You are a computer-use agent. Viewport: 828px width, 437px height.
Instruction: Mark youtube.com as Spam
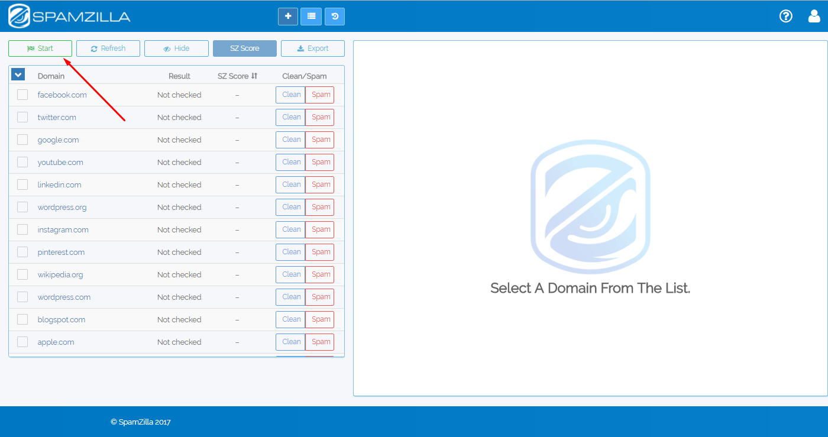320,162
